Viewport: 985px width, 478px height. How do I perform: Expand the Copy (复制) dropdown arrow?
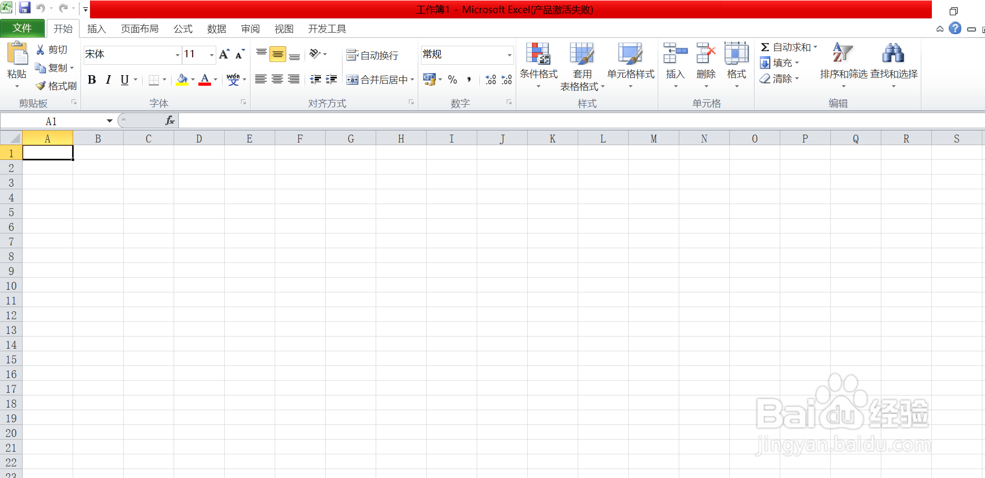(72, 68)
